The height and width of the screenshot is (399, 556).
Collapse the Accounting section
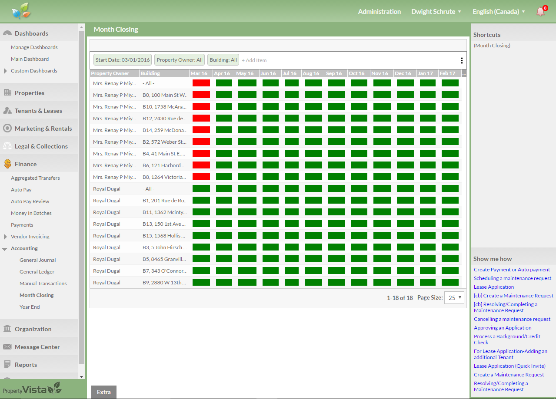tap(5, 249)
